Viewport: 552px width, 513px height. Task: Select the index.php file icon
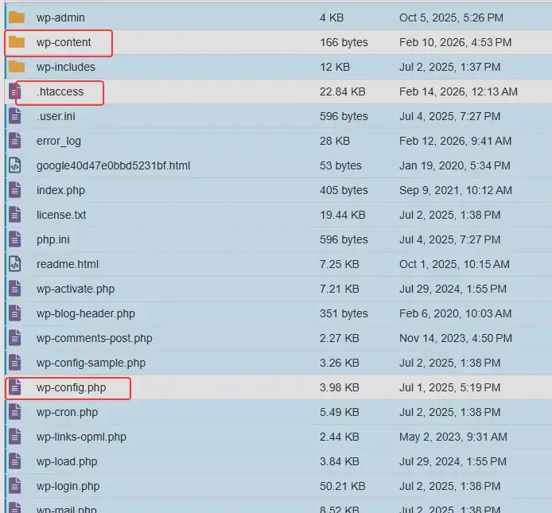[x=15, y=190]
